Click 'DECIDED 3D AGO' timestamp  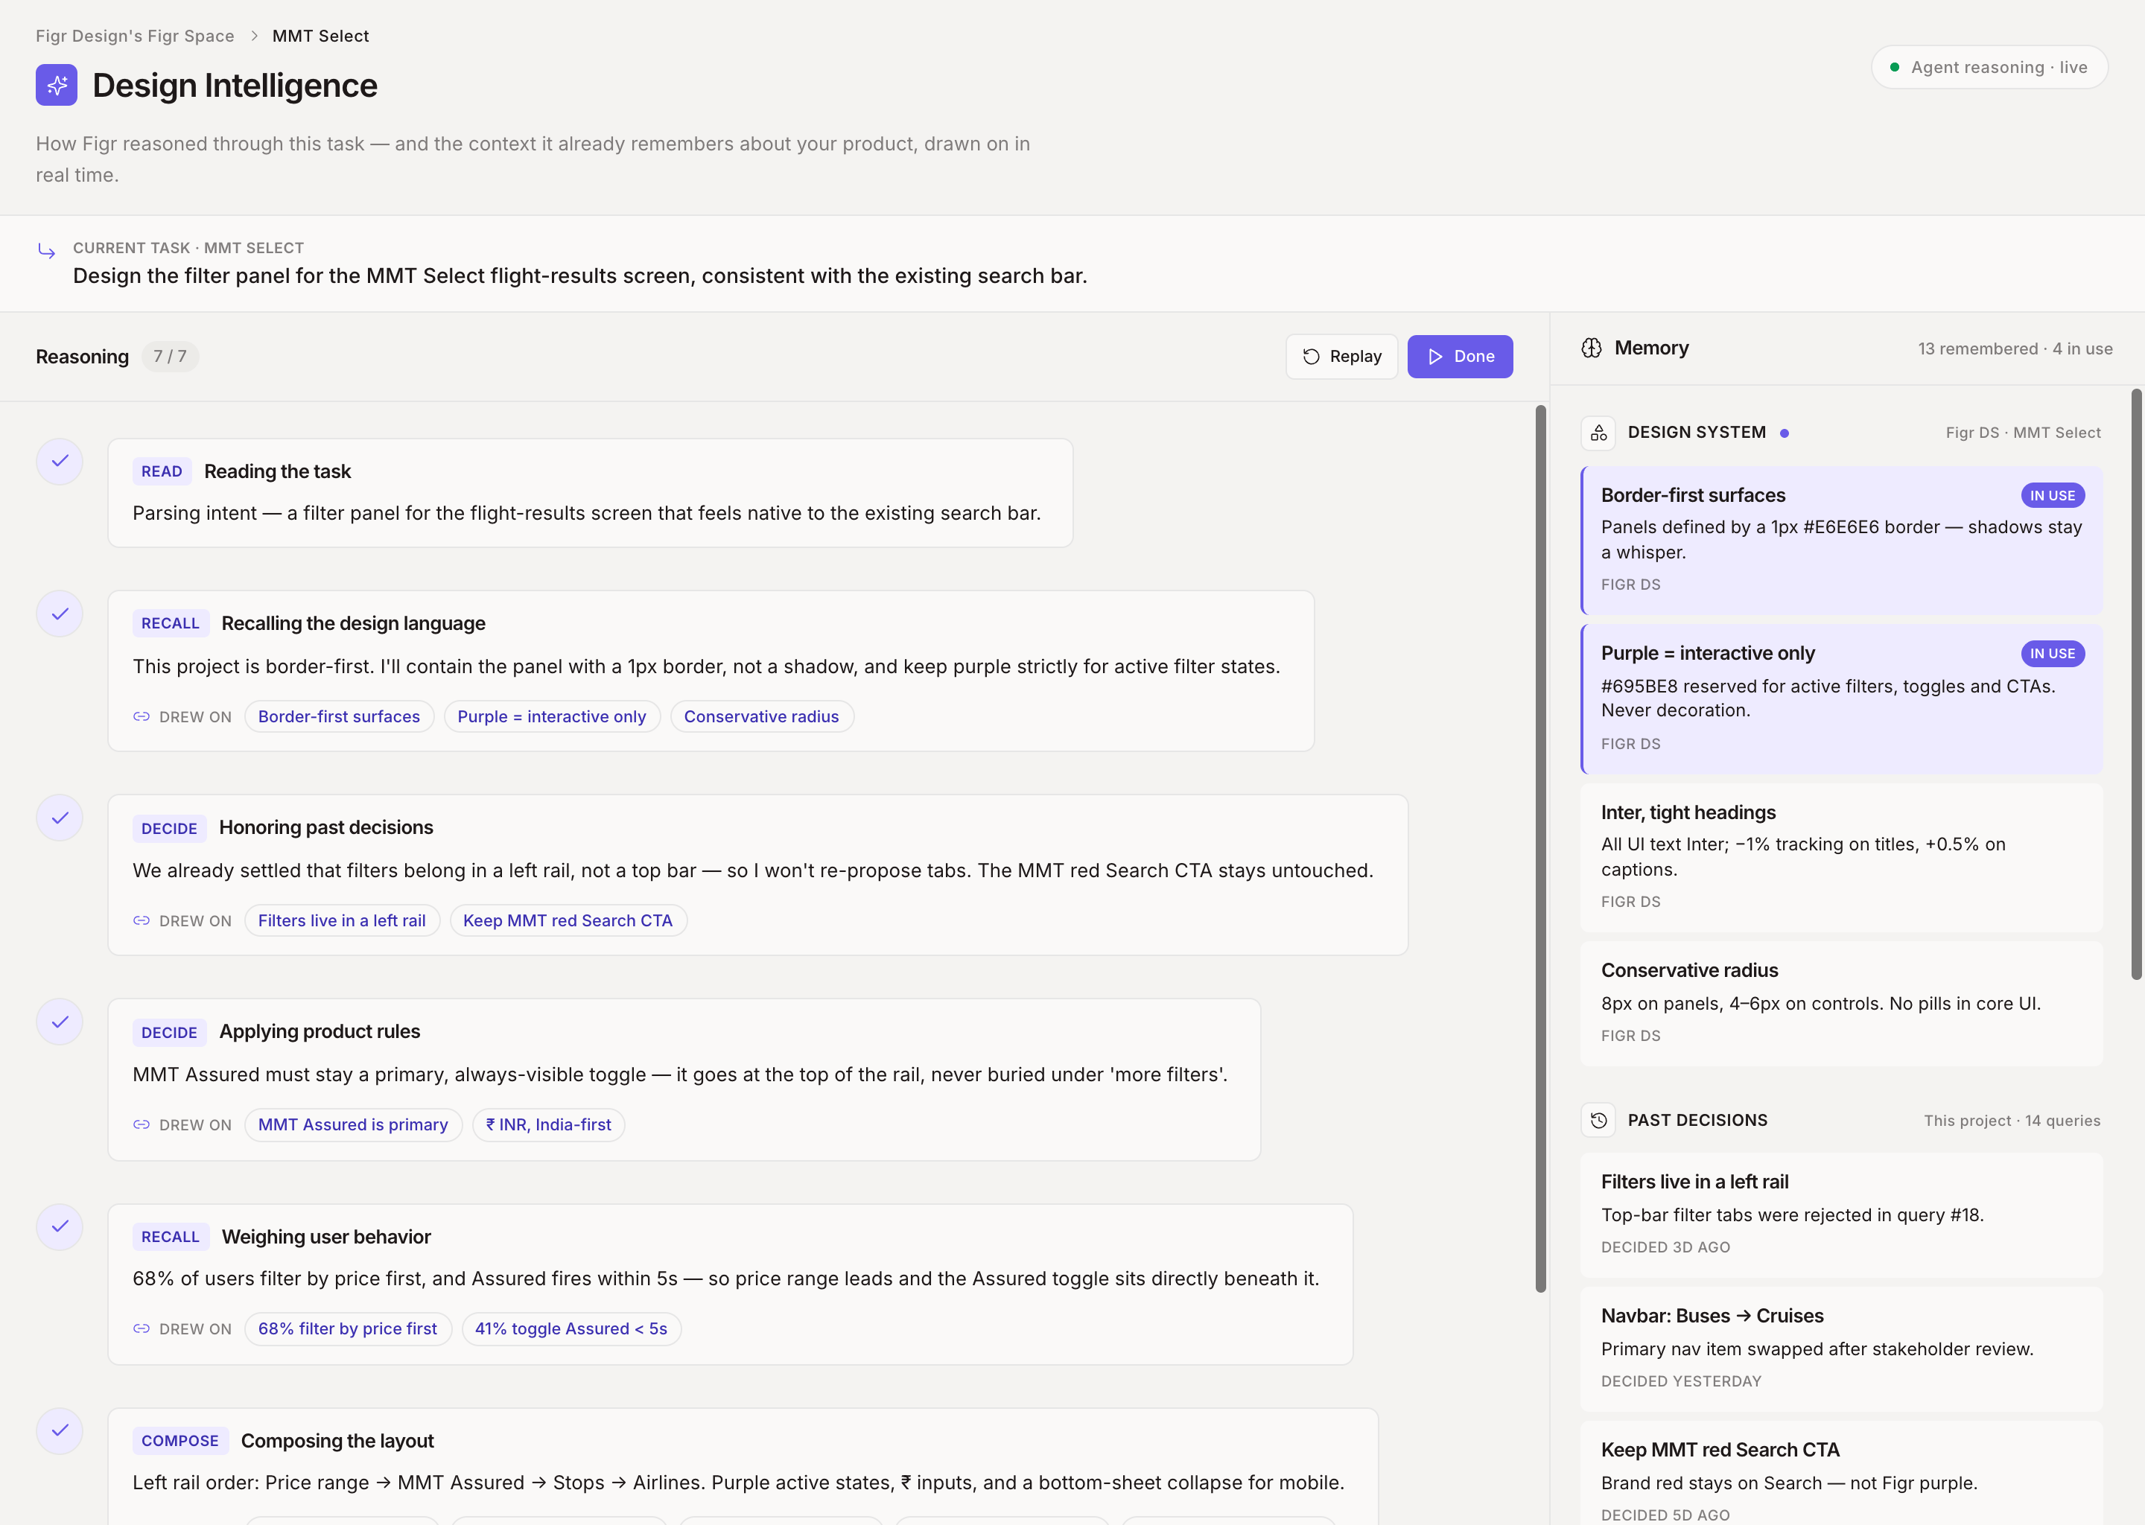[x=1665, y=1247]
